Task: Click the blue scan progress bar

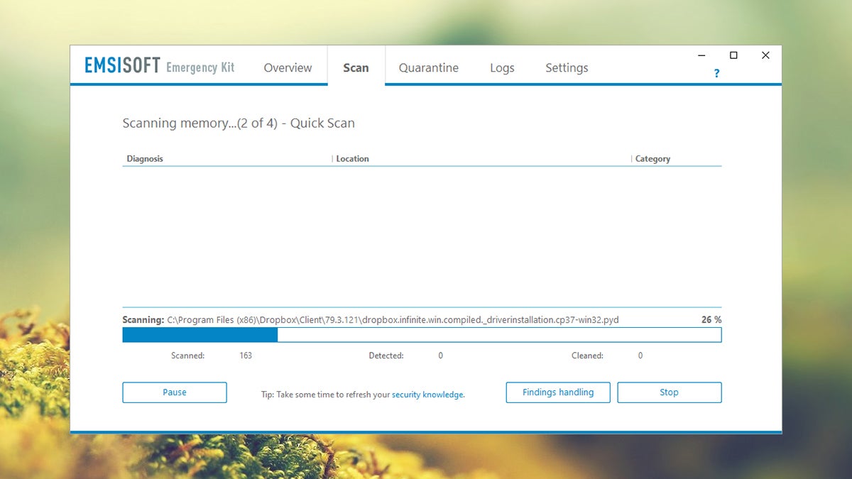Action: pyautogui.click(x=422, y=335)
